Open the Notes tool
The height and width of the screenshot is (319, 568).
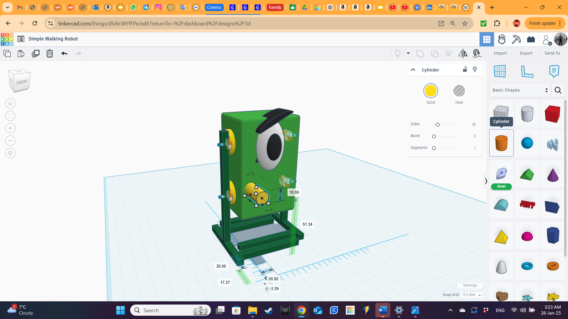coord(554,71)
